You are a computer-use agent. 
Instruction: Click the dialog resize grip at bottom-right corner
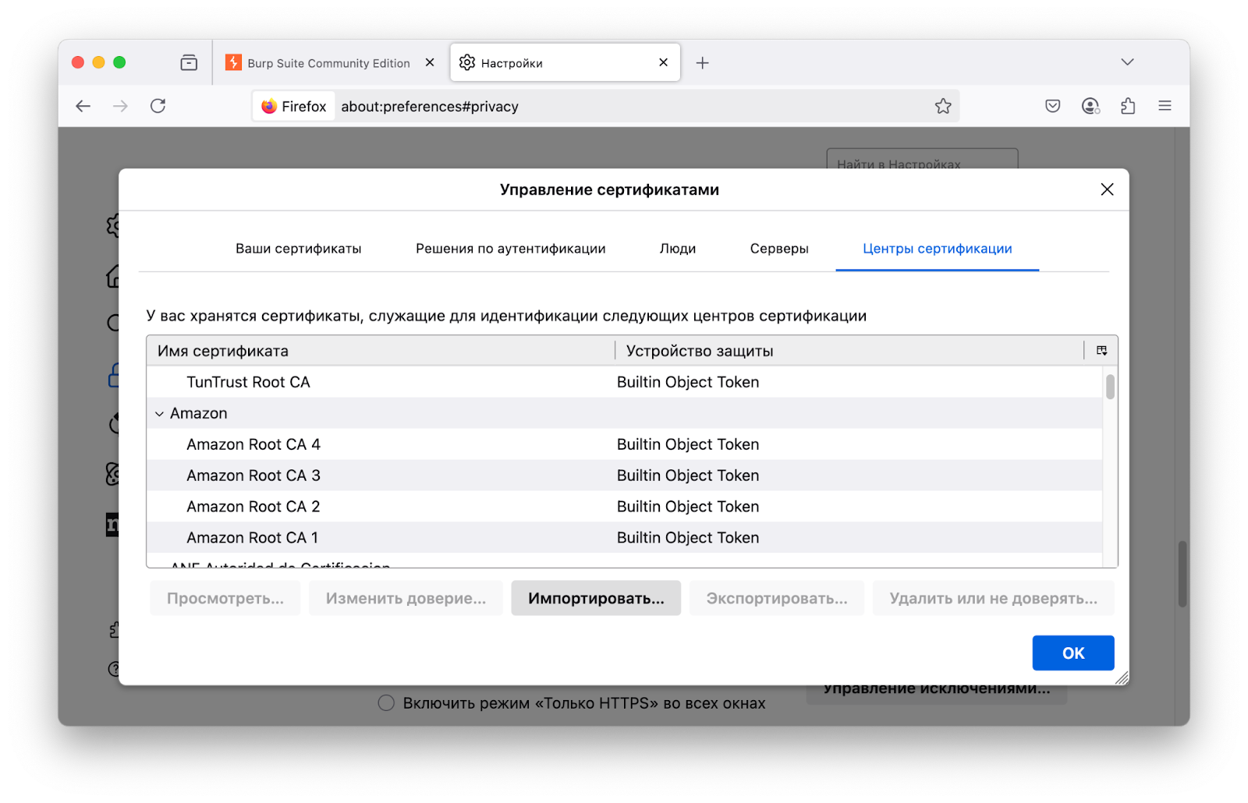[x=1122, y=678]
